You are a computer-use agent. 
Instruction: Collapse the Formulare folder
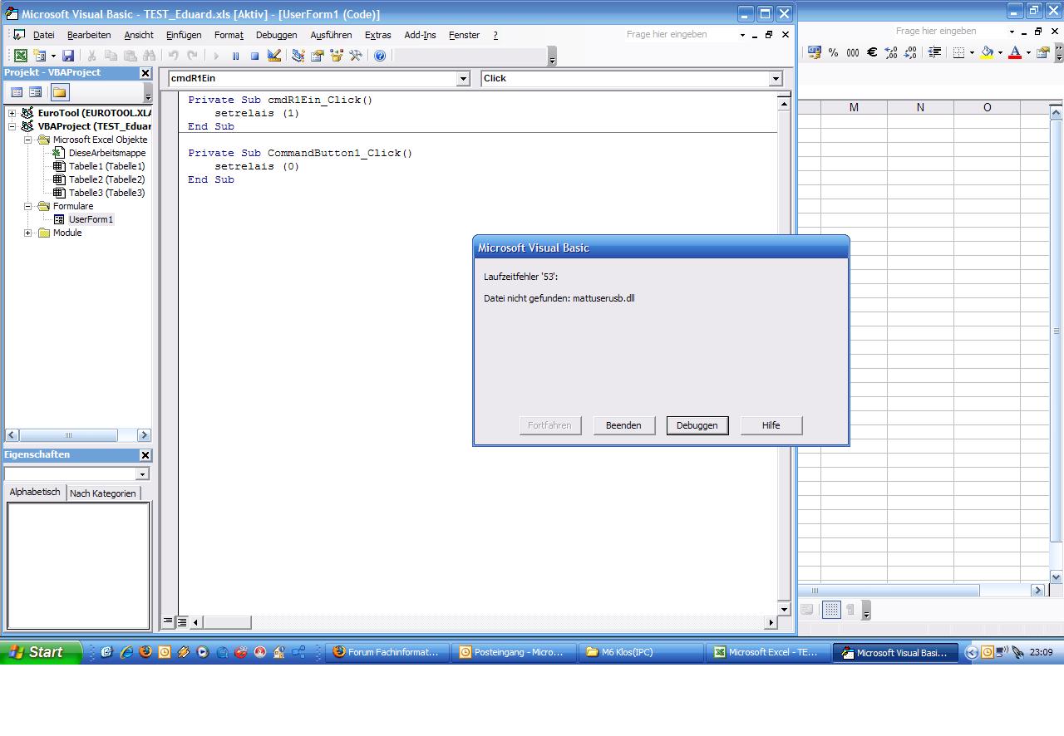27,206
